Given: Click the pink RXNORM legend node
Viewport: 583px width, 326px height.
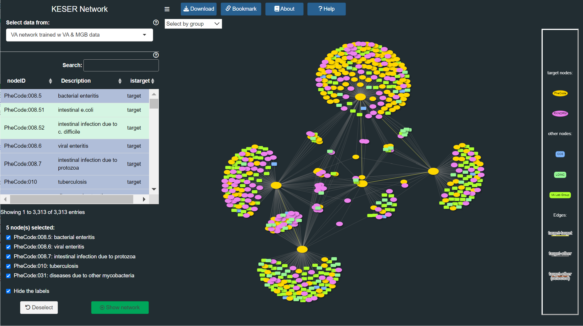Looking at the screenshot, I should coord(560,113).
